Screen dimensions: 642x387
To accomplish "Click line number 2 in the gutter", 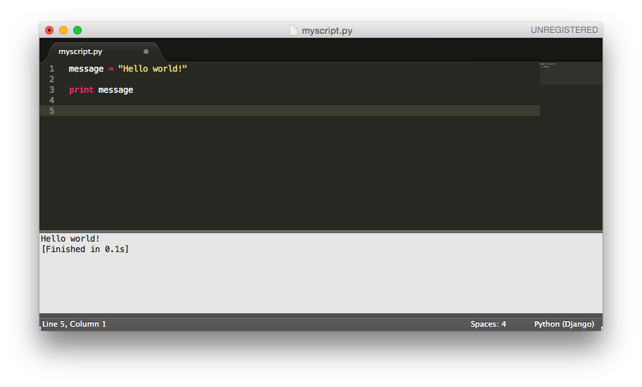I will click(x=51, y=79).
